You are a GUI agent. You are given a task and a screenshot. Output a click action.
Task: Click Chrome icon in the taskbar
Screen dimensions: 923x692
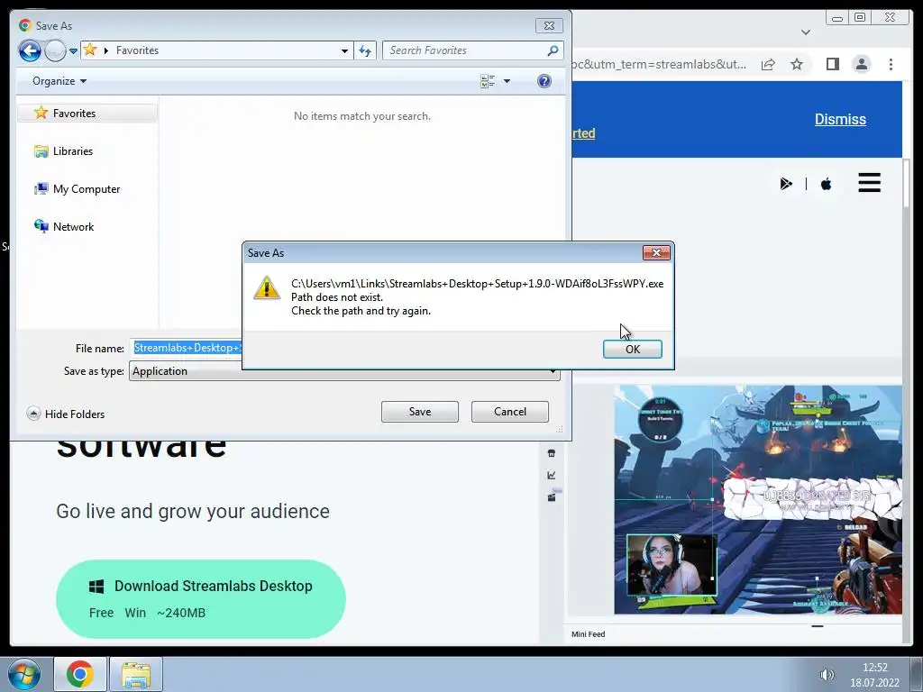pyautogui.click(x=80, y=674)
